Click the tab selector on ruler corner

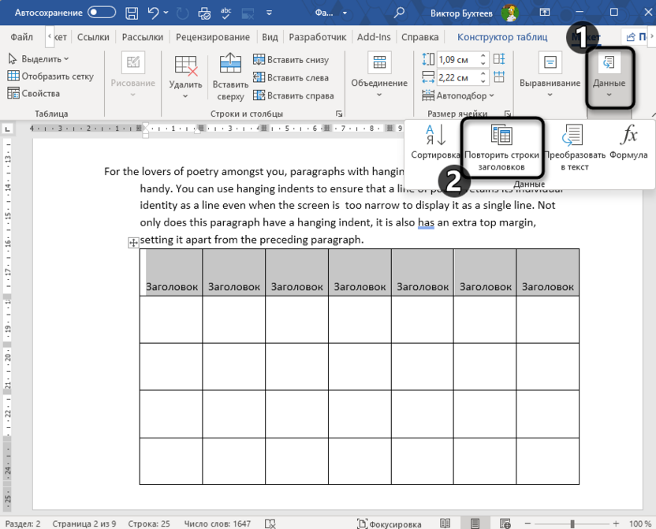pos(7,129)
